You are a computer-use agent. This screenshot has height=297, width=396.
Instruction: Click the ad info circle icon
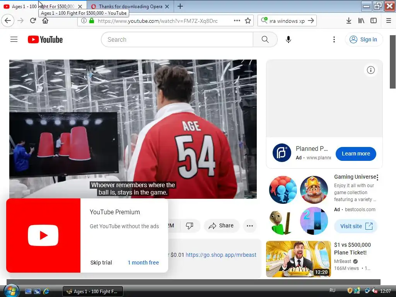tap(370, 70)
